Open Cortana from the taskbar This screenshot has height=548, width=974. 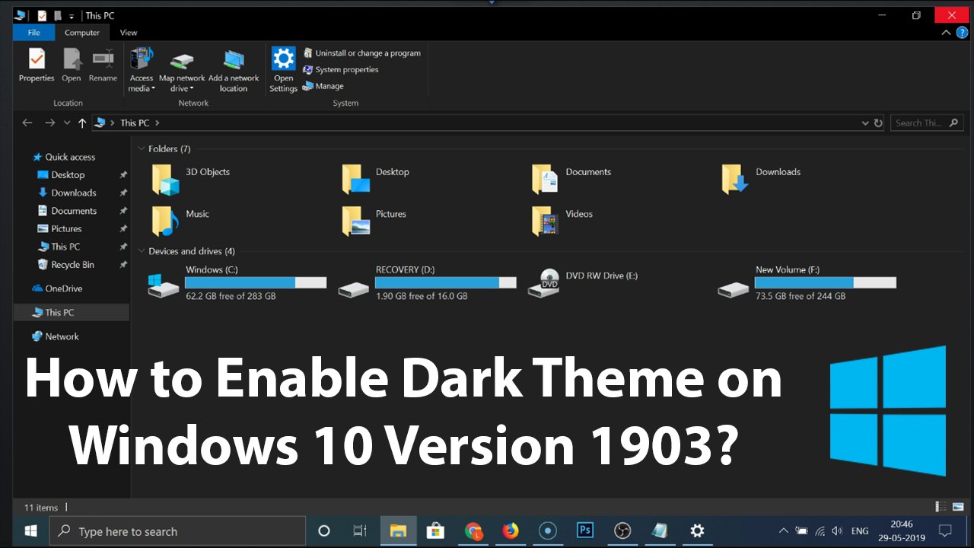pos(323,531)
